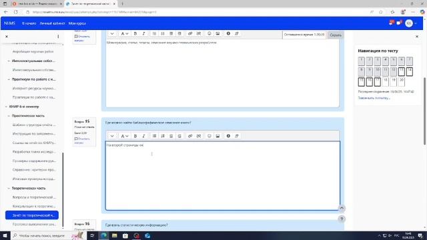Open 'Шаблон структура отчёта...' in course index
427x240 pixels.
pos(34,125)
